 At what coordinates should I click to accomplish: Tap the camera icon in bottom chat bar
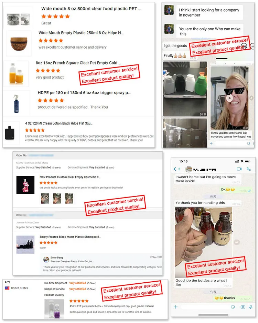tap(243, 307)
